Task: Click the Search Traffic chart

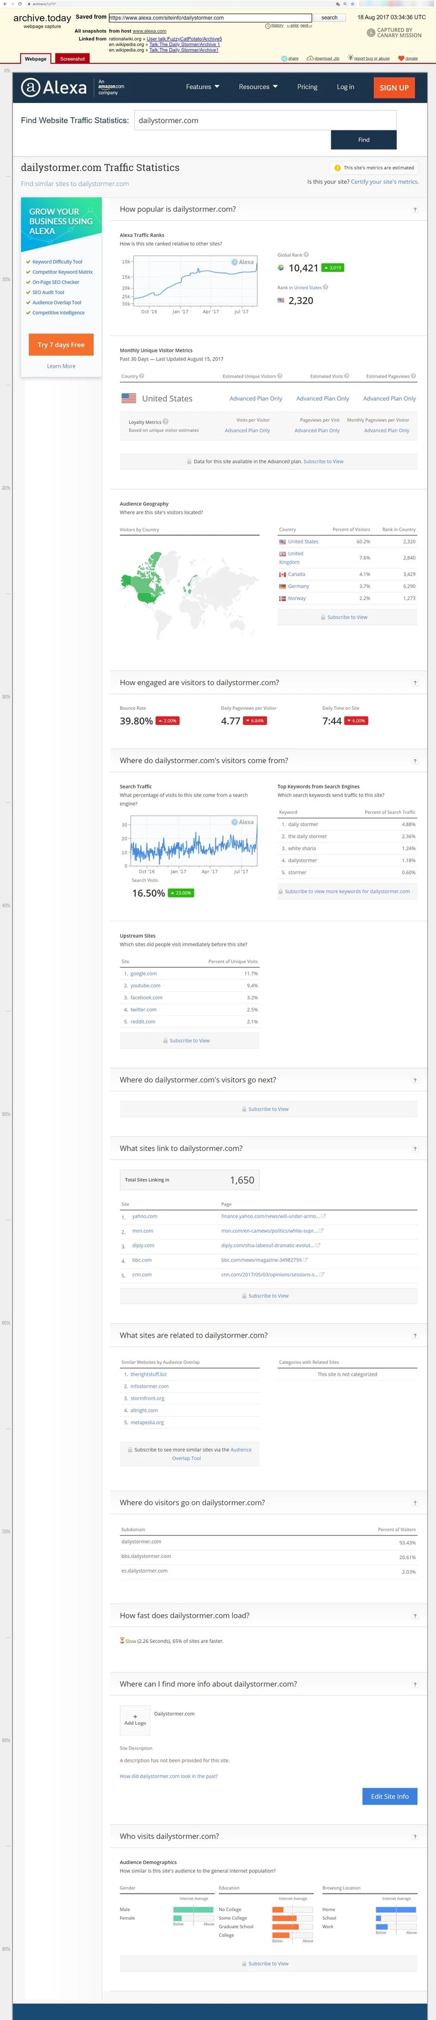Action: point(194,841)
